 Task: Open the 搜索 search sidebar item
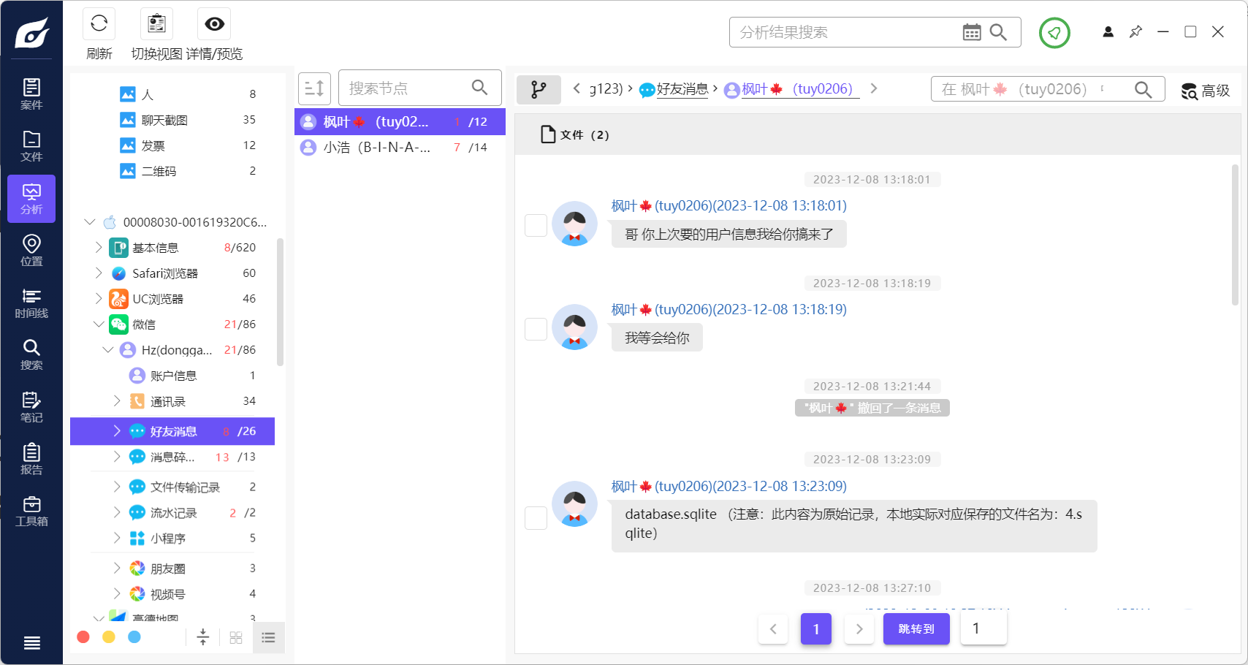click(31, 354)
